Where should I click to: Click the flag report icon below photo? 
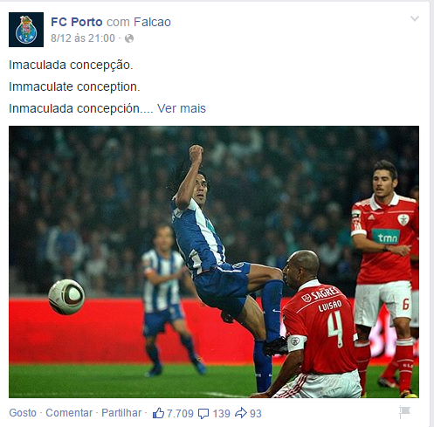point(404,412)
